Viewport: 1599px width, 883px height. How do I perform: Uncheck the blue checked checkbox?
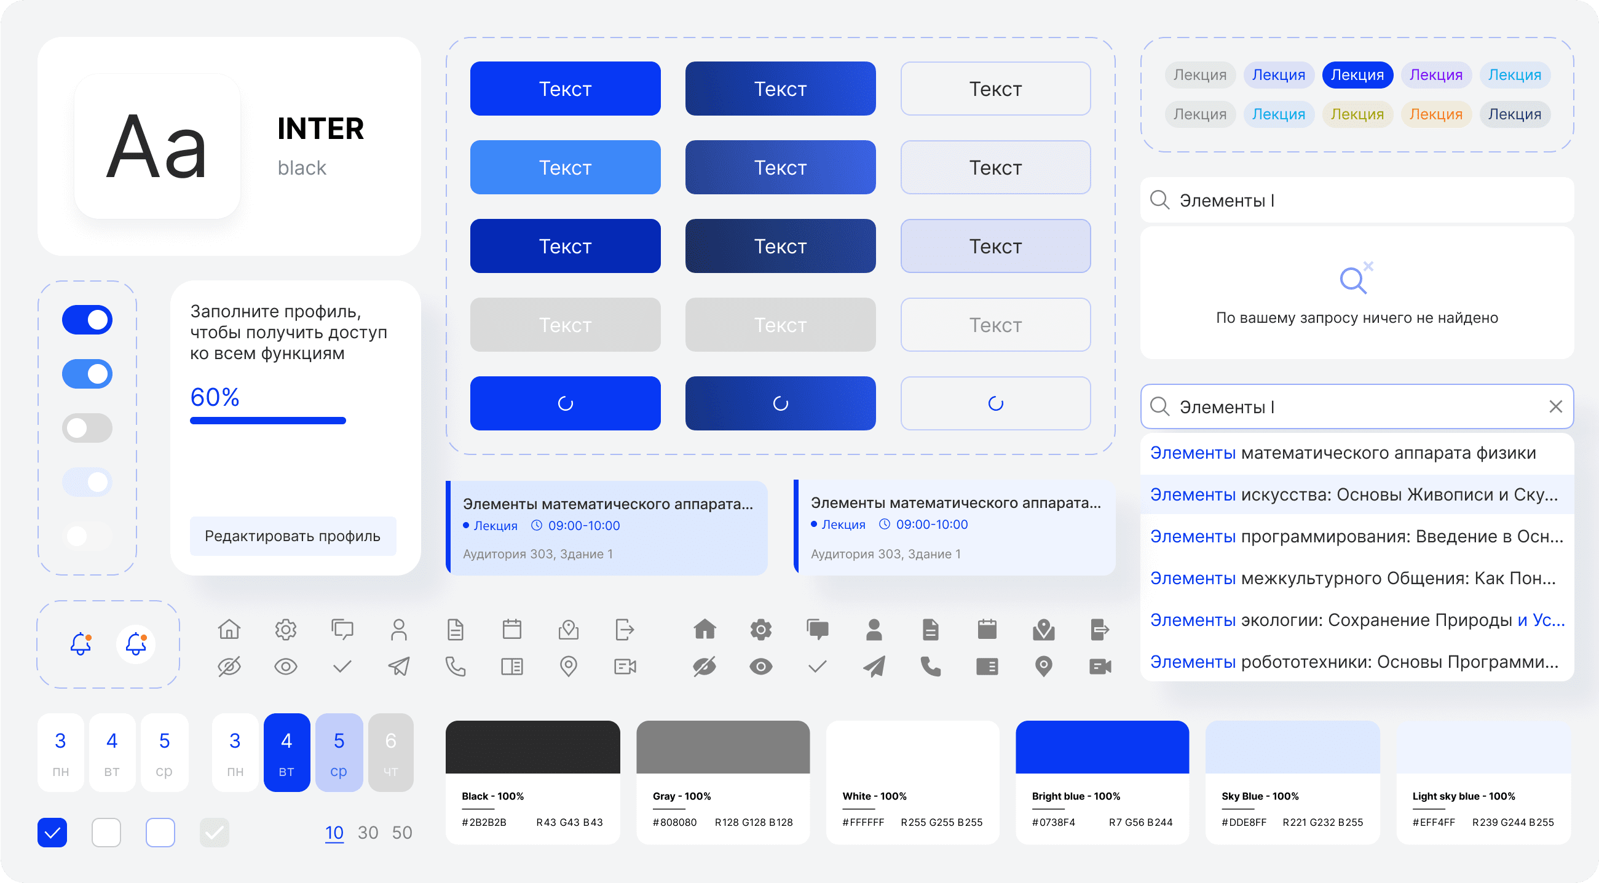(x=52, y=832)
